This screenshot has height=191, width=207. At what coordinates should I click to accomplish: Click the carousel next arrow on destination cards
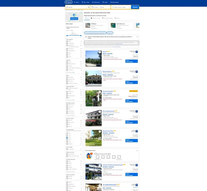pyautogui.click(x=138, y=26)
